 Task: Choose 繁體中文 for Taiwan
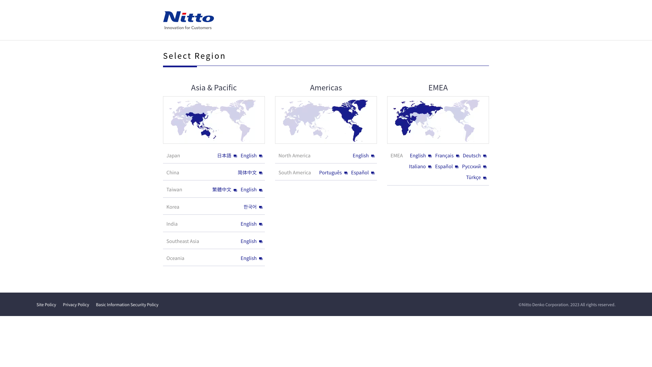(x=222, y=190)
